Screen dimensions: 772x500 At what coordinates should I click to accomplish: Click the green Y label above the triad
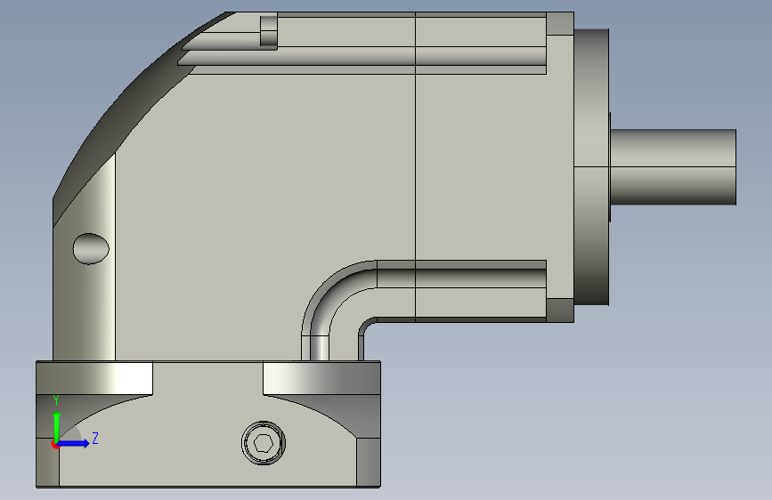coord(56,400)
